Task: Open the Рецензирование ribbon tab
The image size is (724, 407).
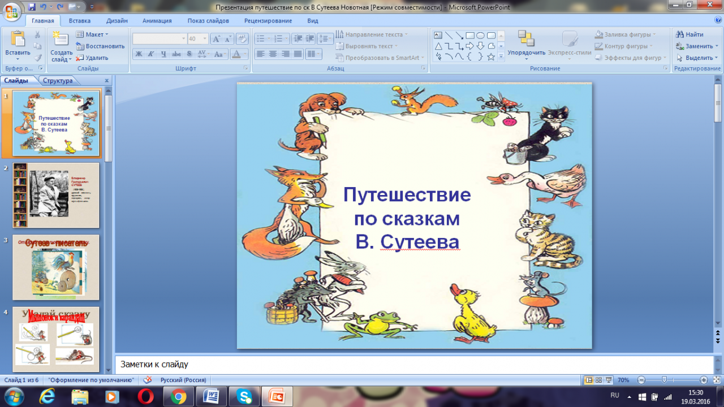Action: point(268,21)
